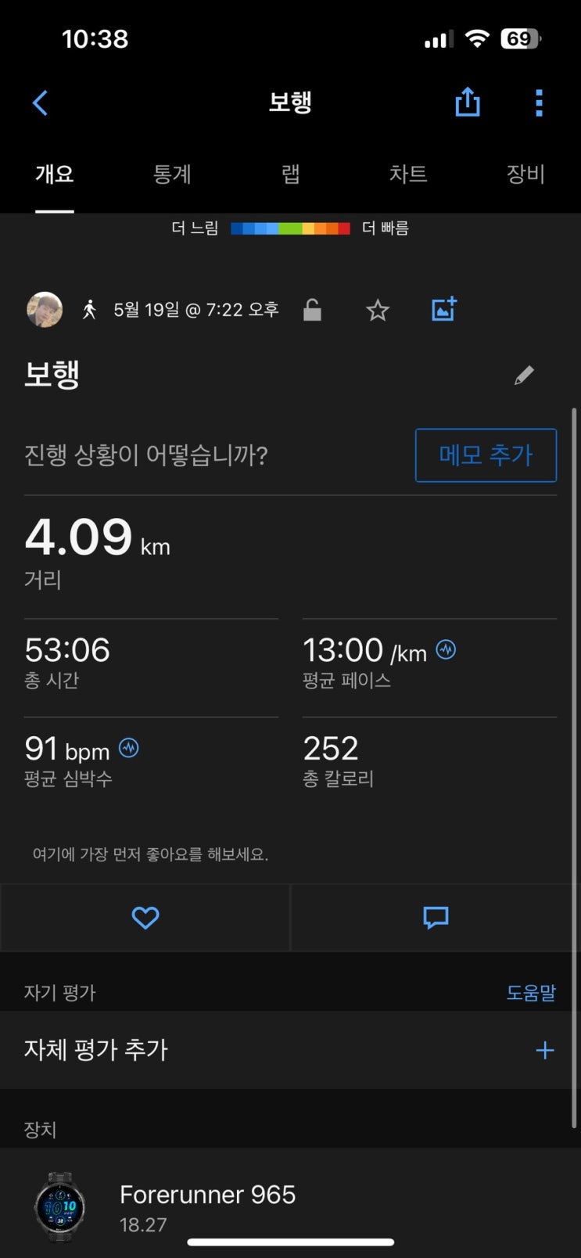Toggle the favorite star
Image resolution: width=581 pixels, height=1258 pixels.
pos(378,311)
